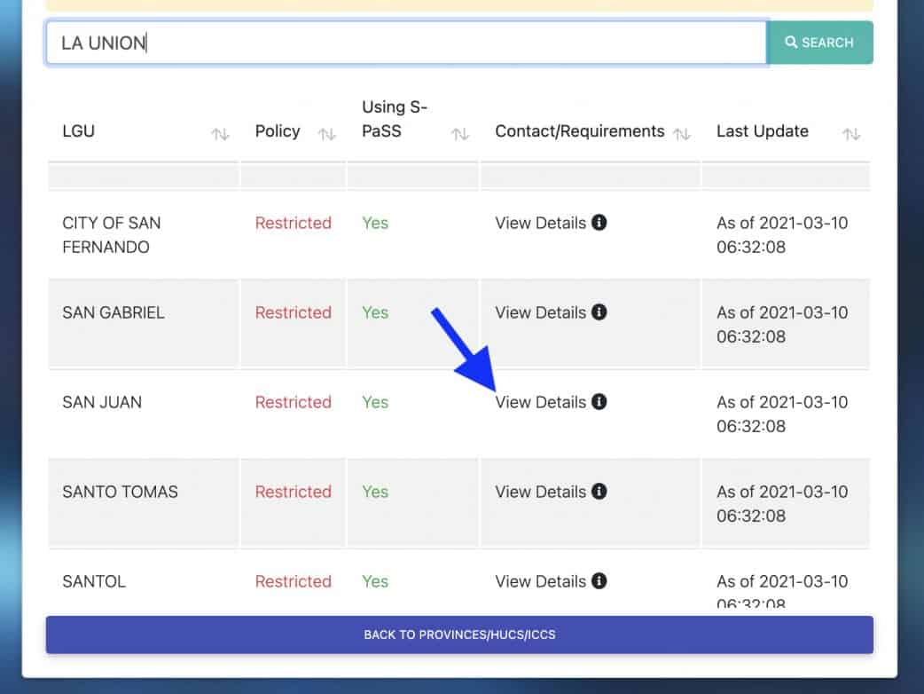This screenshot has width=924, height=694.
Task: Click info icon beside City of San Fernando details
Action: pos(599,223)
